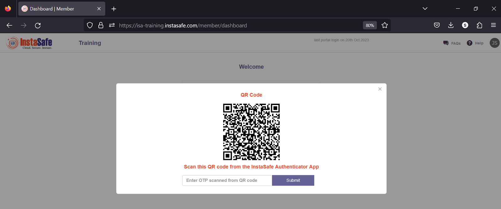Screen dimensions: 501x209
Task: Open the tracking protection shield
Action: coord(90,25)
